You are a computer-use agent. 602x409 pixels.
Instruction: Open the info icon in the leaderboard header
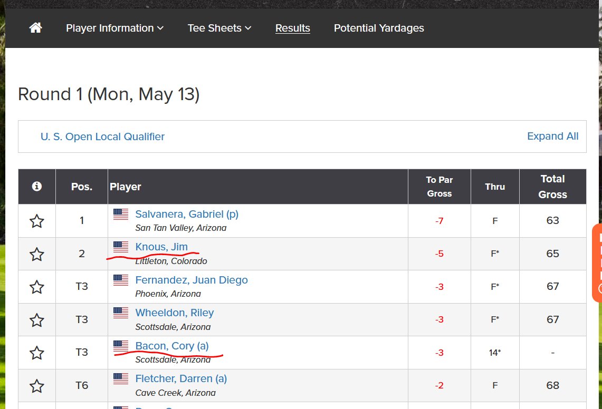click(x=36, y=186)
